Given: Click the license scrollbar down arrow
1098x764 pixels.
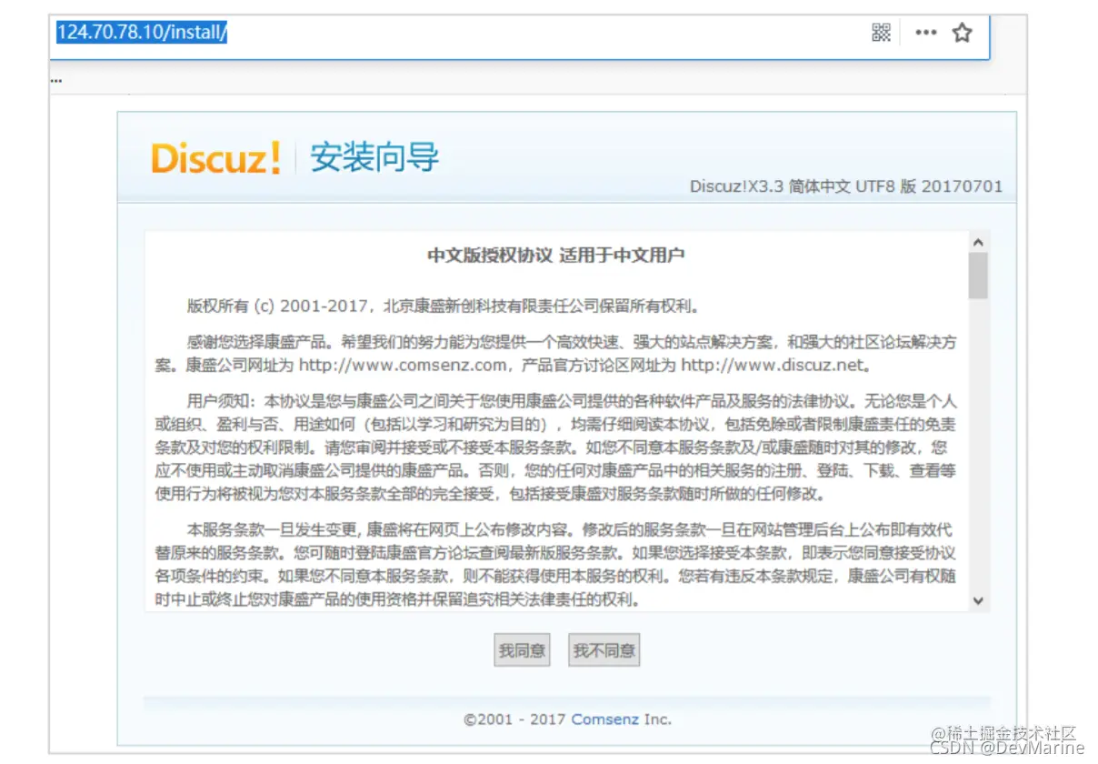Looking at the screenshot, I should 978,600.
